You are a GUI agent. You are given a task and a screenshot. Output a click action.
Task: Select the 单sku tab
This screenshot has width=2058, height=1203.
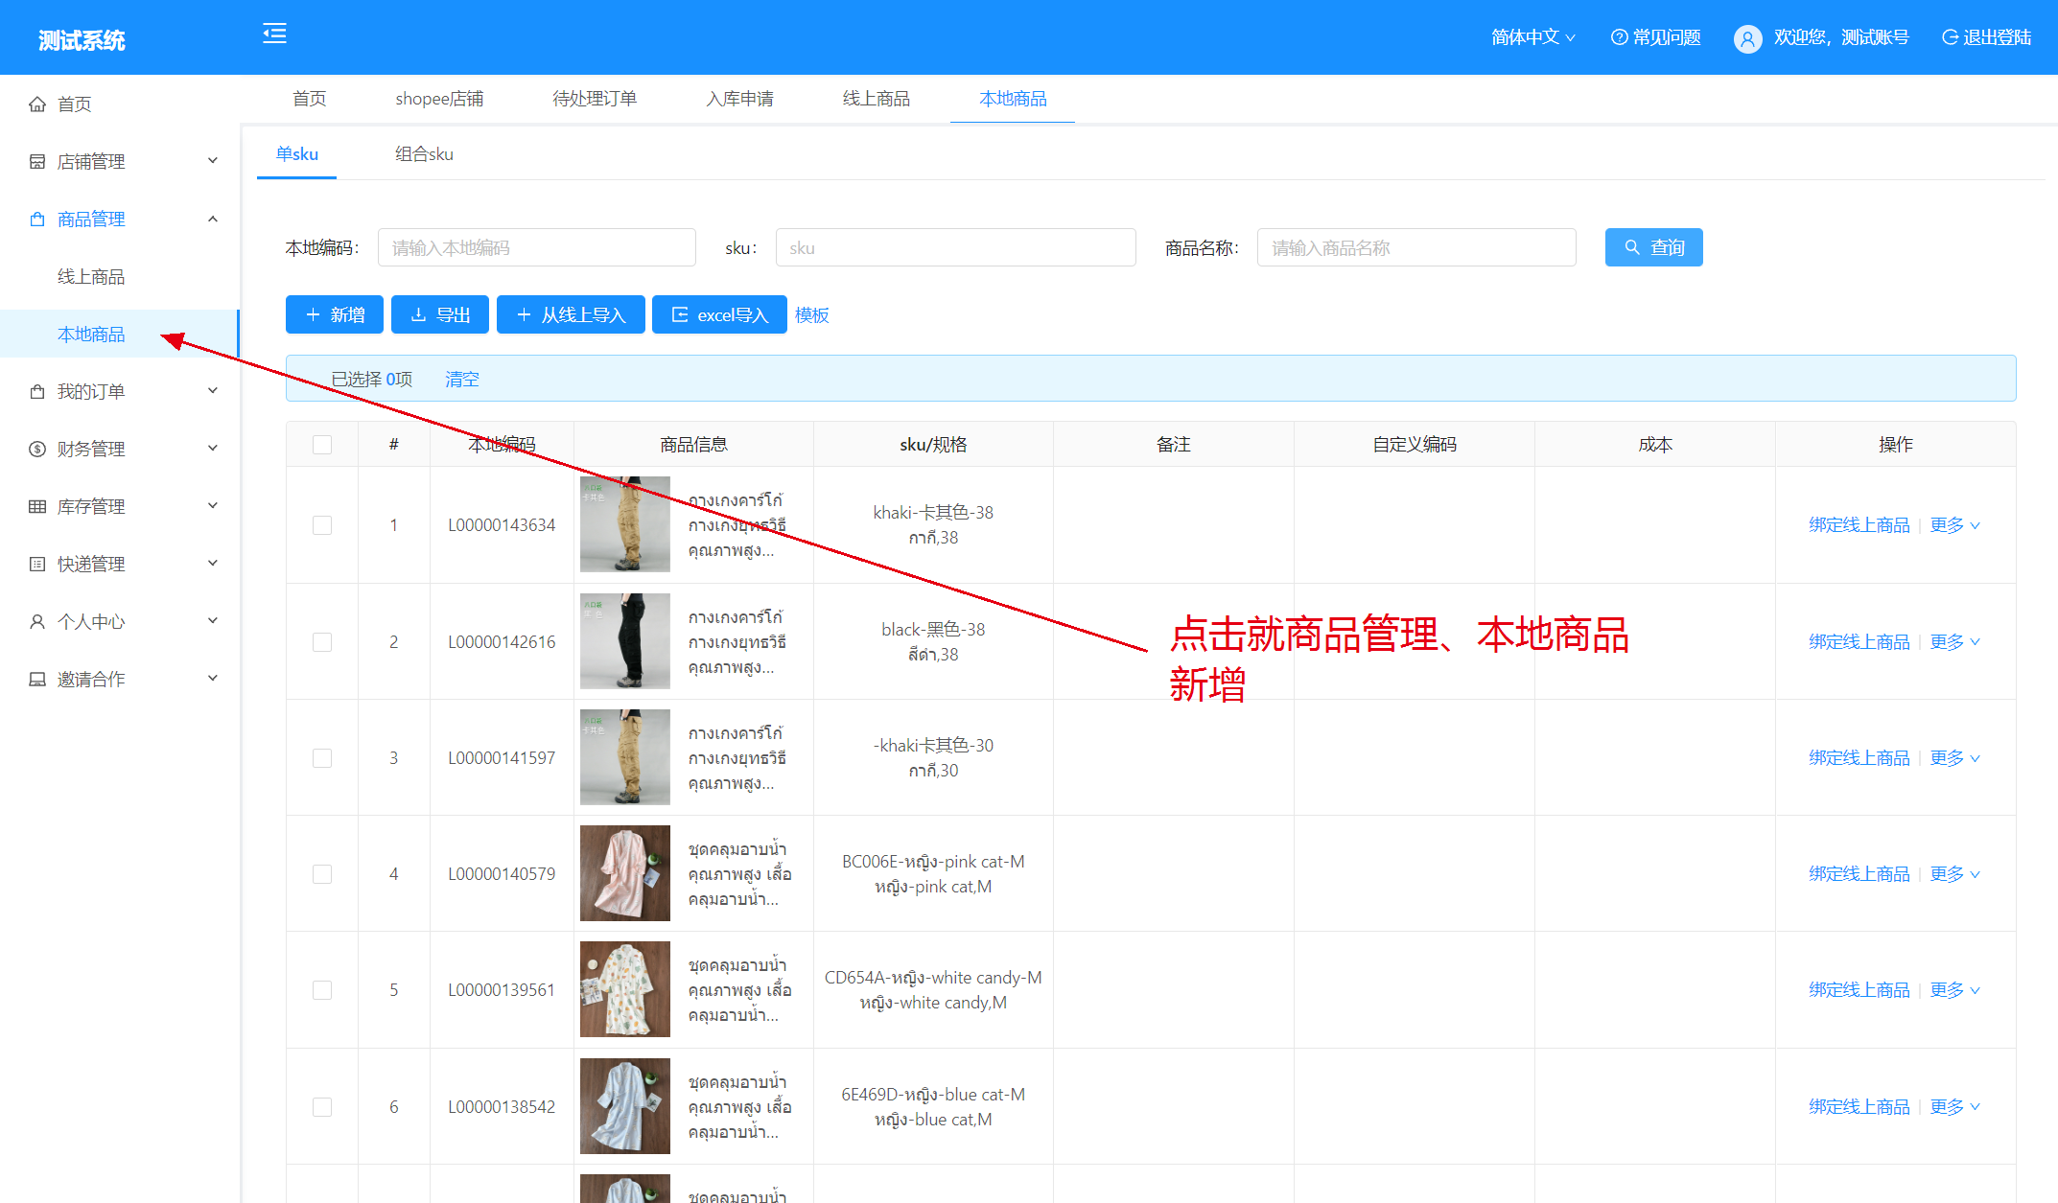coord(296,154)
